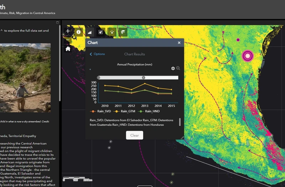The width and height of the screenshot is (285, 187).
Task: Open the info widget
Action: pyautogui.click(x=78, y=32)
